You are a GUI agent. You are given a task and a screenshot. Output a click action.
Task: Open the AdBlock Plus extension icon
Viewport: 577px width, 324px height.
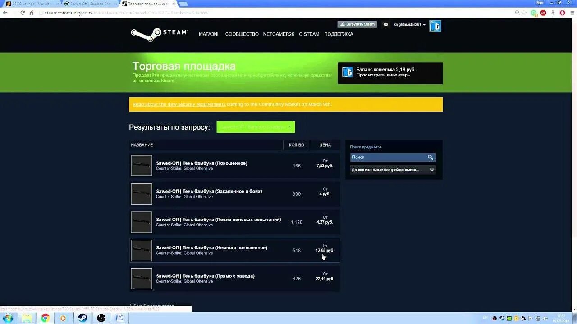click(x=543, y=13)
